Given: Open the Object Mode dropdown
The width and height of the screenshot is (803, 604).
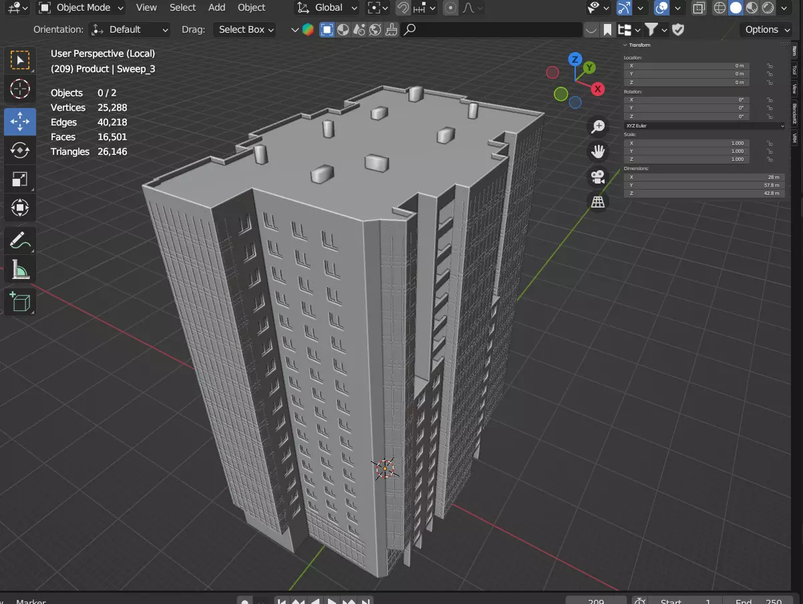Looking at the screenshot, I should 82,7.
